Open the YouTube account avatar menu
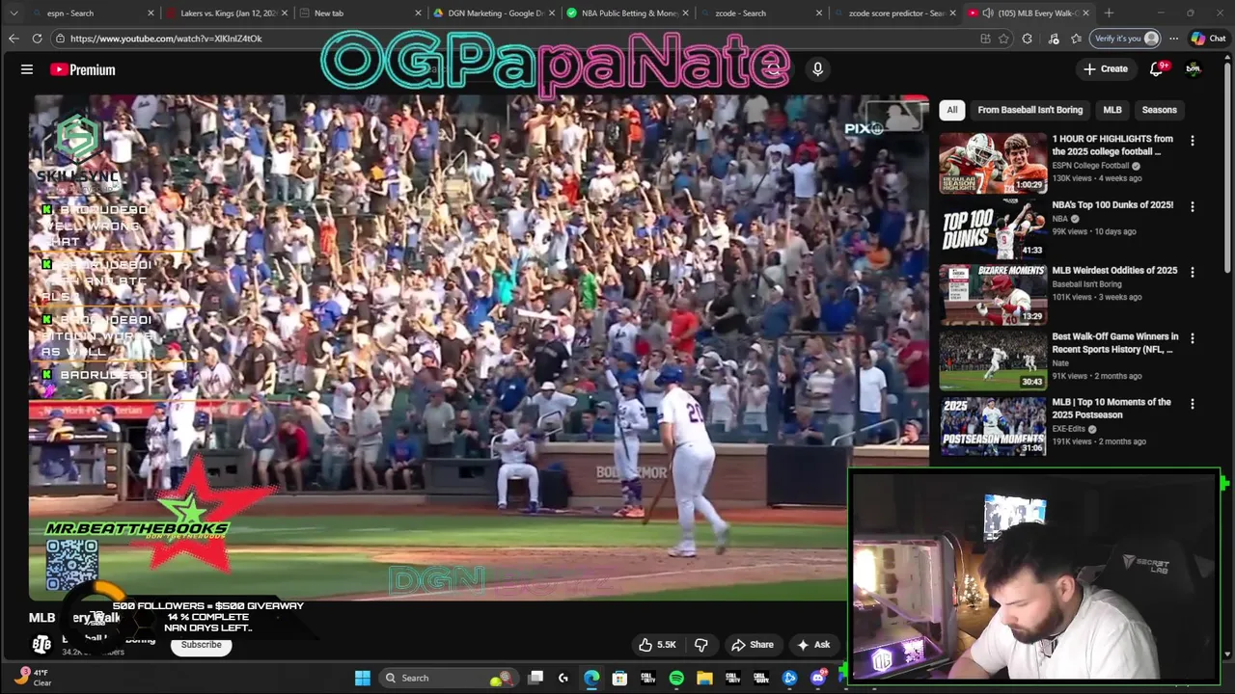1235x694 pixels. tap(1194, 68)
